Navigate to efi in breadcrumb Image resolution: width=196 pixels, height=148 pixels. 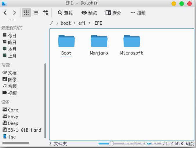[x=82, y=23]
